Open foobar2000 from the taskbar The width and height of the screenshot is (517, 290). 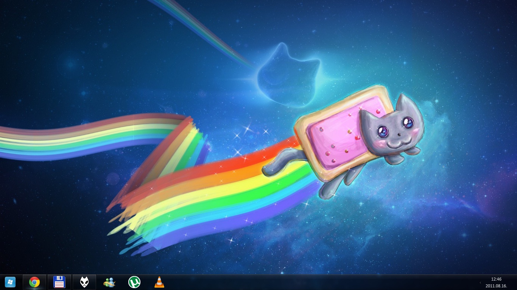point(84,282)
